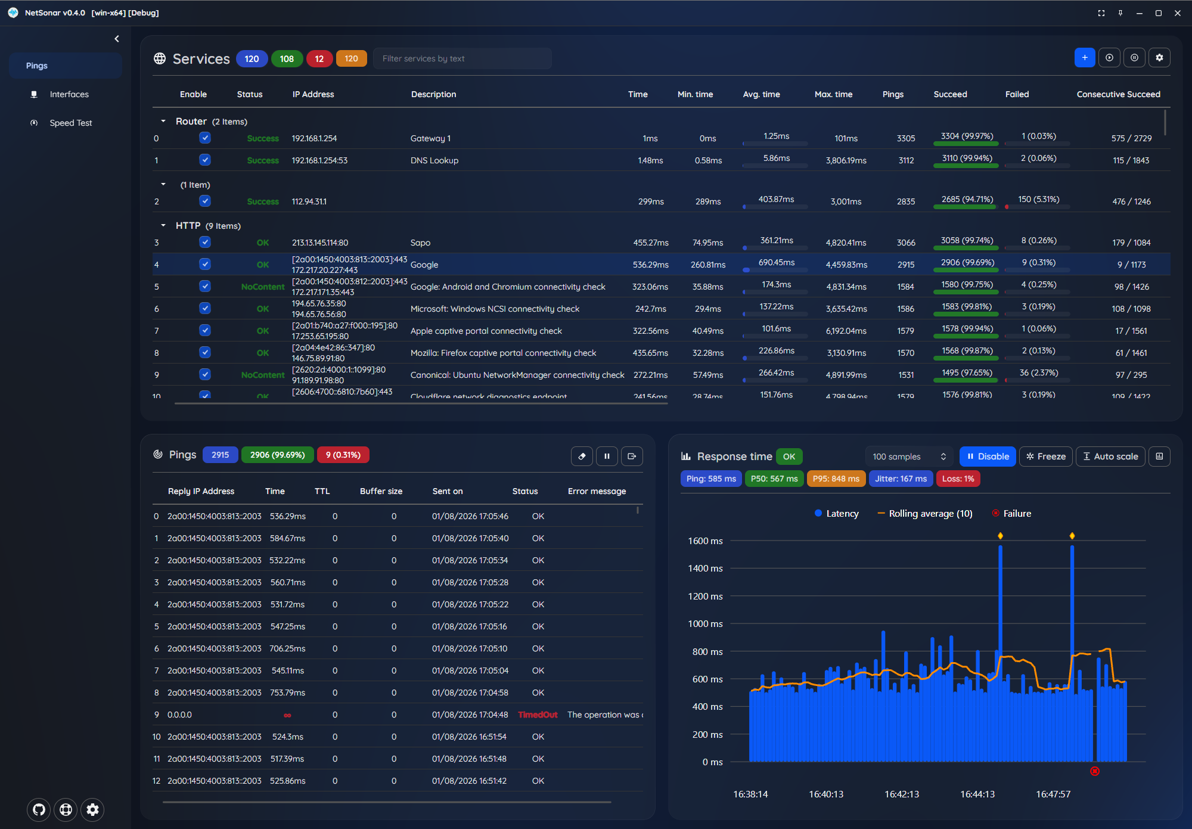Click the services table horizontal scrollbar
Image resolution: width=1192 pixels, height=829 pixels.
click(x=421, y=403)
